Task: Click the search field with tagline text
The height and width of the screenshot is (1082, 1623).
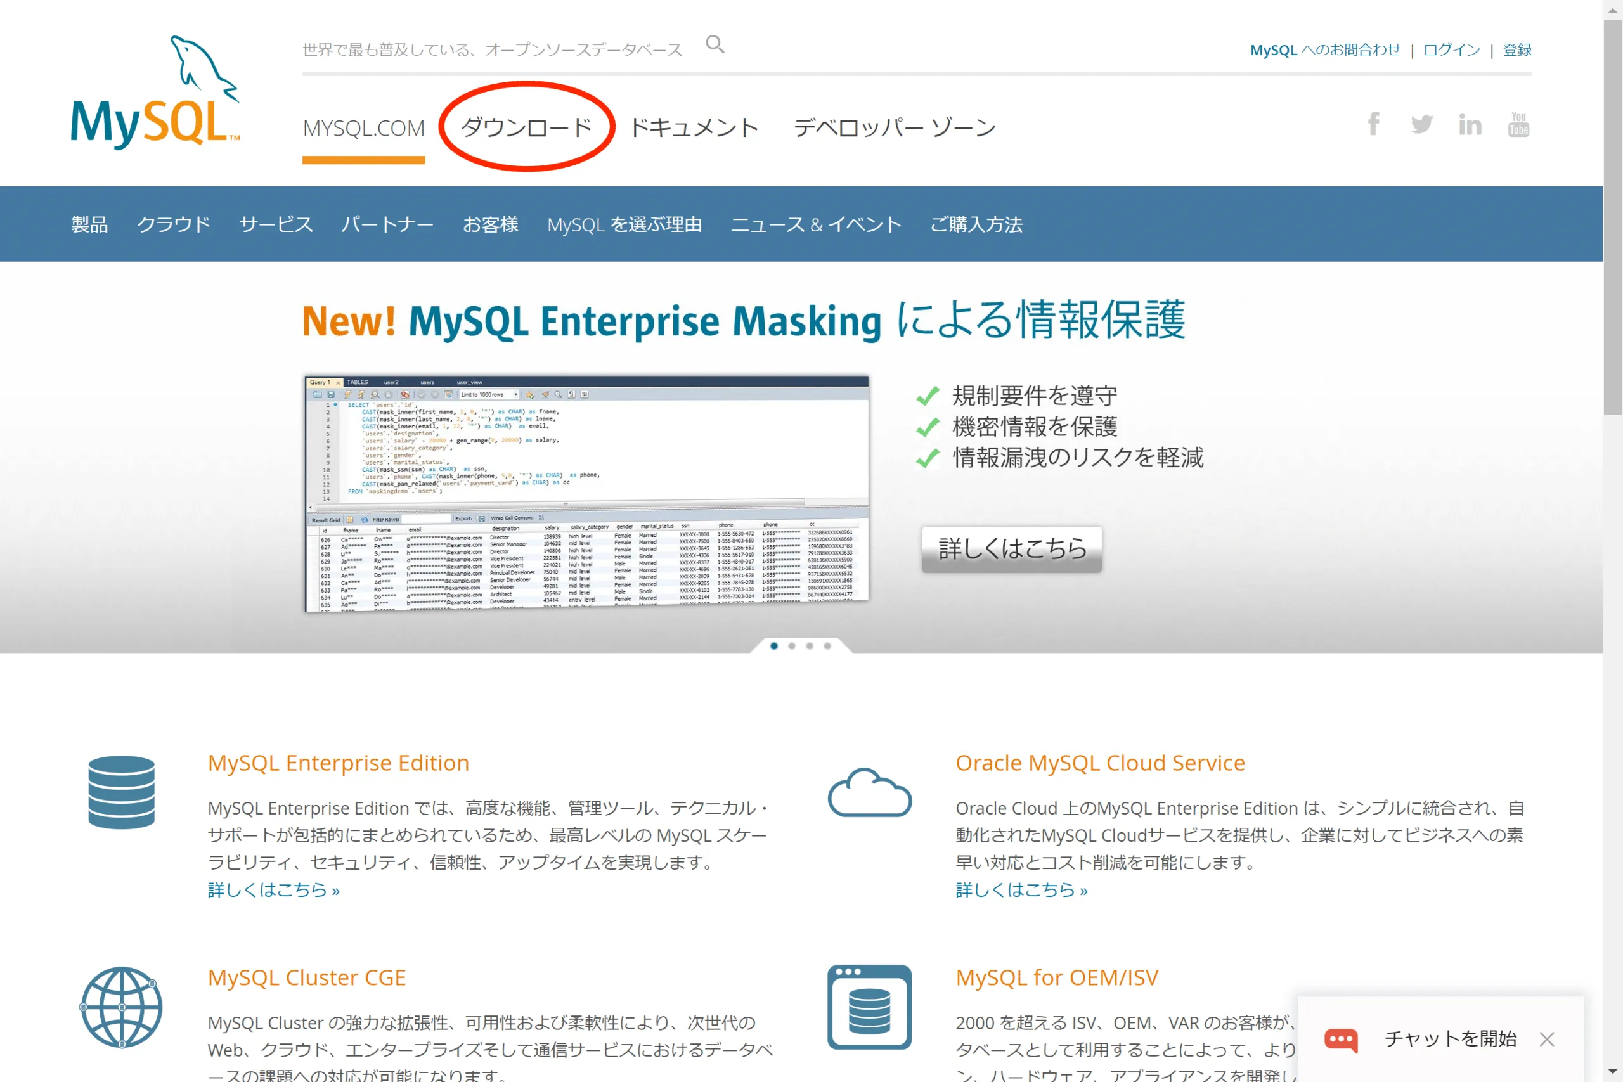Action: 492,49
